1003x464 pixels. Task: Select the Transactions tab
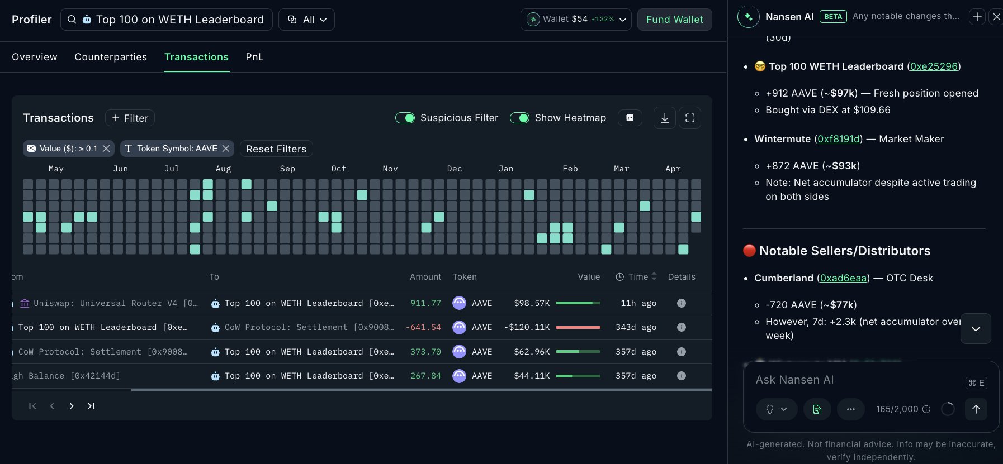pos(196,57)
